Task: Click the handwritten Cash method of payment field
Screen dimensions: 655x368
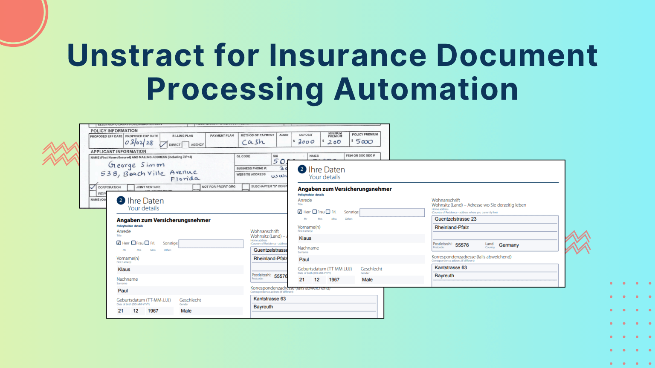Action: point(253,142)
